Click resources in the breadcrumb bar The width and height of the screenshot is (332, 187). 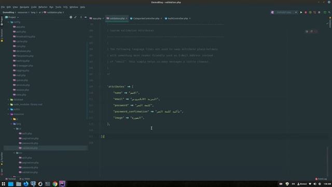[22, 12]
